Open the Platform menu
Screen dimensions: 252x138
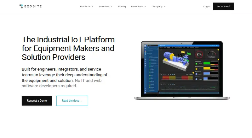click(x=85, y=6)
